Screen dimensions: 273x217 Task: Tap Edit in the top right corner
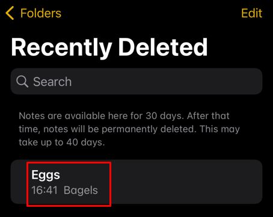click(251, 13)
